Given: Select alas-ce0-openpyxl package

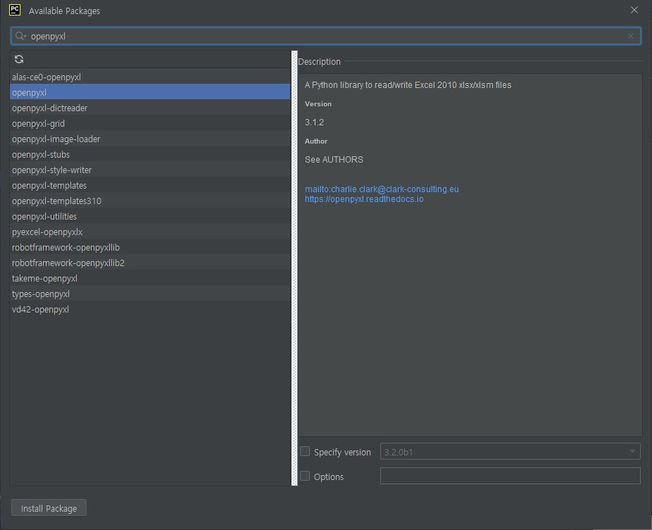Looking at the screenshot, I should click(x=150, y=77).
